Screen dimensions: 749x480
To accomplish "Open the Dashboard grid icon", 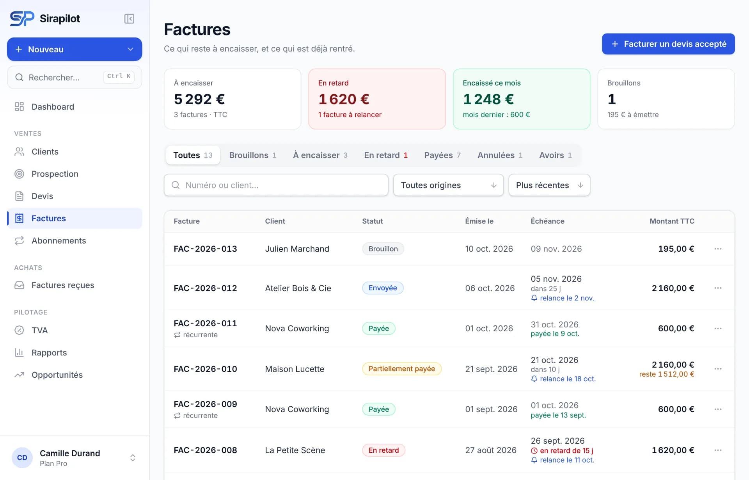I will click(x=19, y=107).
